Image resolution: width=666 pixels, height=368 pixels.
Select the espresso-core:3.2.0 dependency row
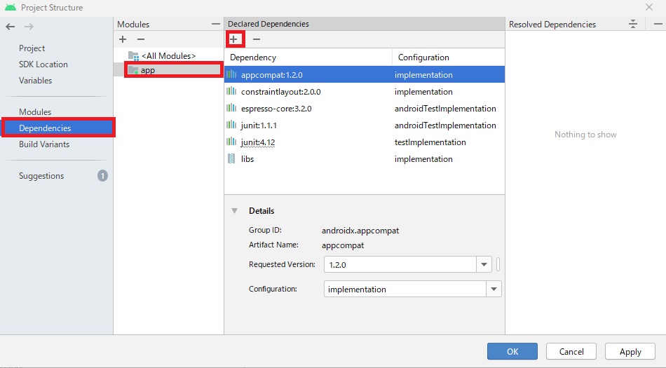(276, 109)
